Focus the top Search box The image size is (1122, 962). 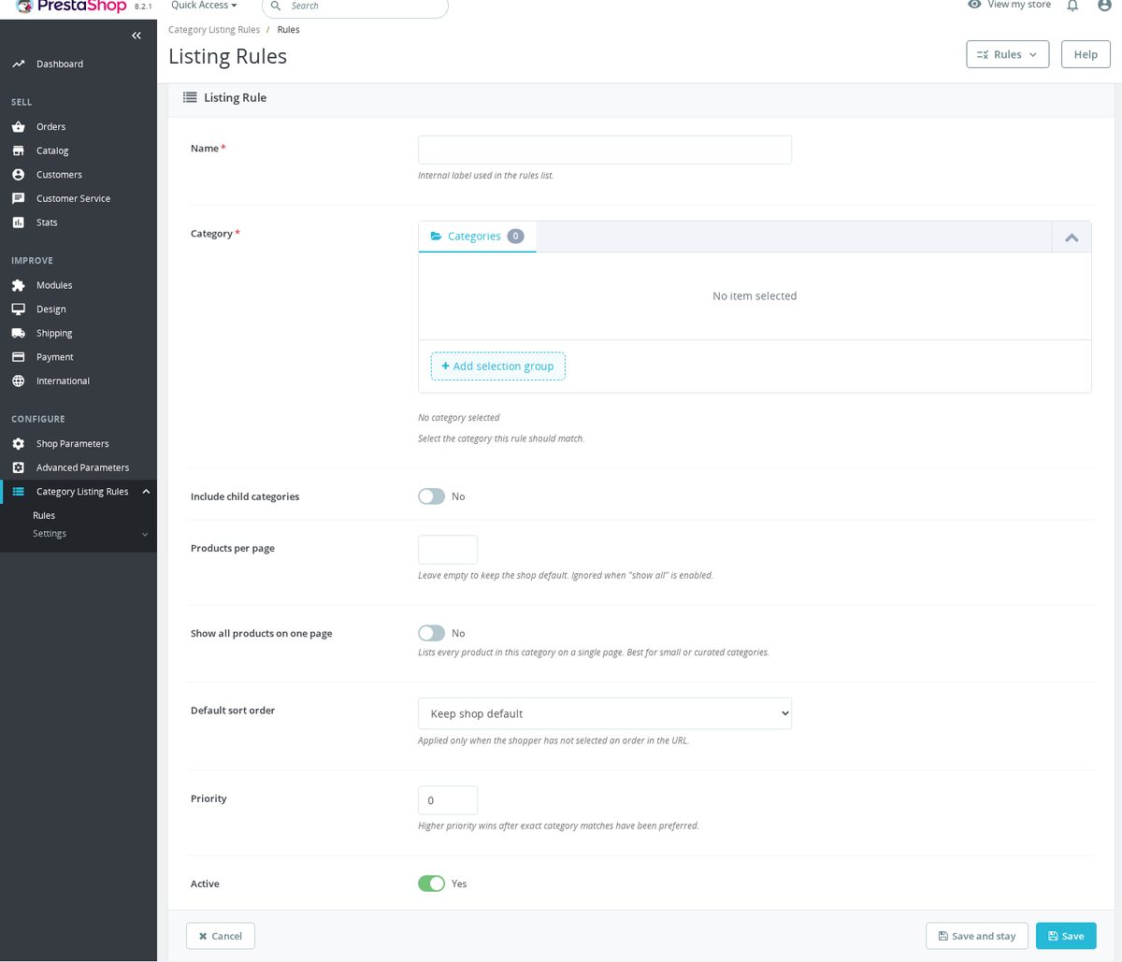click(355, 7)
